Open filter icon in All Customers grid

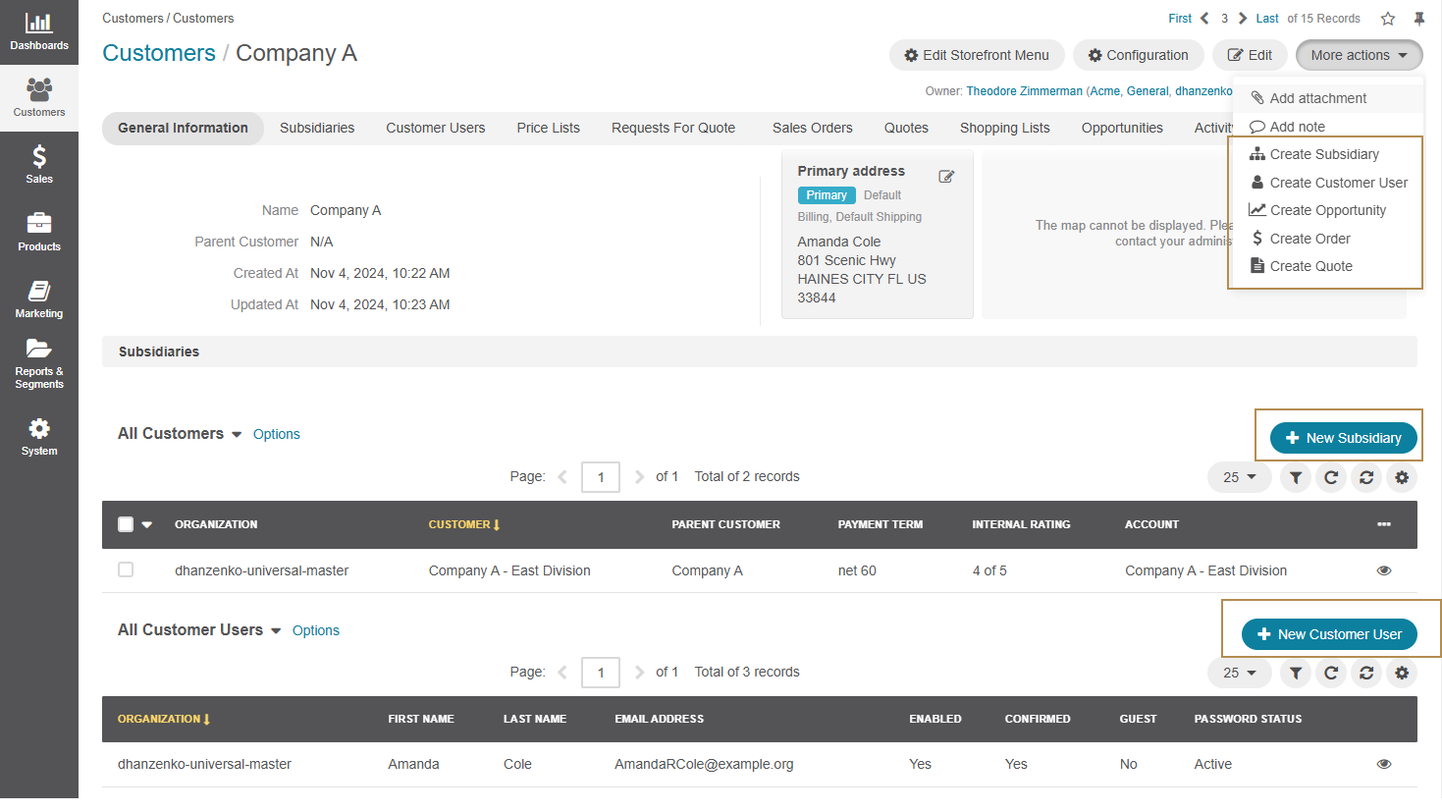[1296, 477]
